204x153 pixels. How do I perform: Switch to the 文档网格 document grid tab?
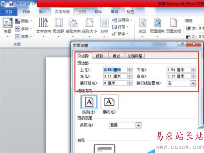pyautogui.click(x=135, y=56)
